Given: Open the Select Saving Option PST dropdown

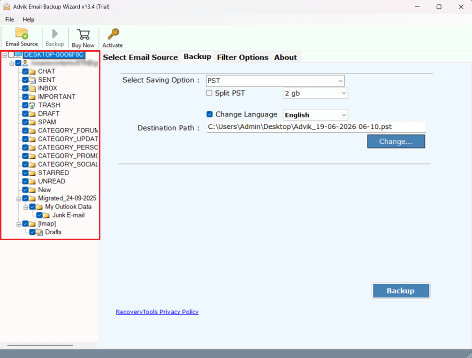Looking at the screenshot, I should tap(275, 81).
